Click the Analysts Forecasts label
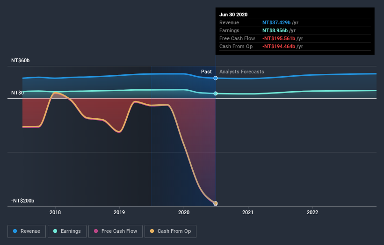 point(242,72)
